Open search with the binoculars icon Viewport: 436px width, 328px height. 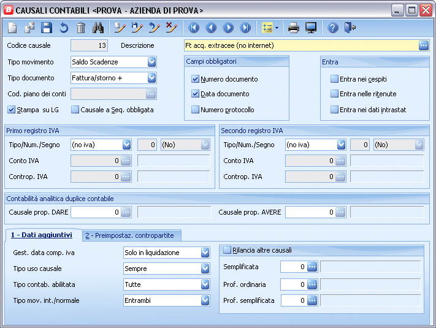click(x=98, y=28)
